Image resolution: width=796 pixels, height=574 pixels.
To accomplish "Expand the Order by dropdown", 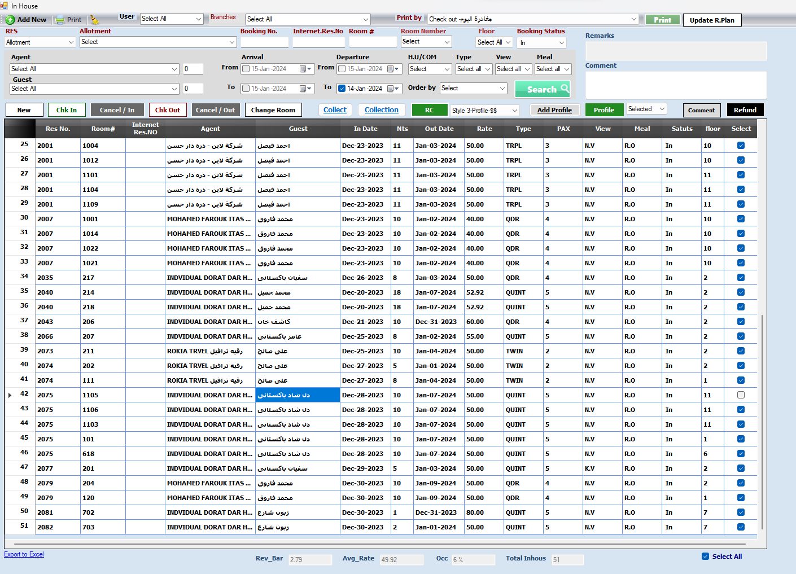I will pos(474,88).
